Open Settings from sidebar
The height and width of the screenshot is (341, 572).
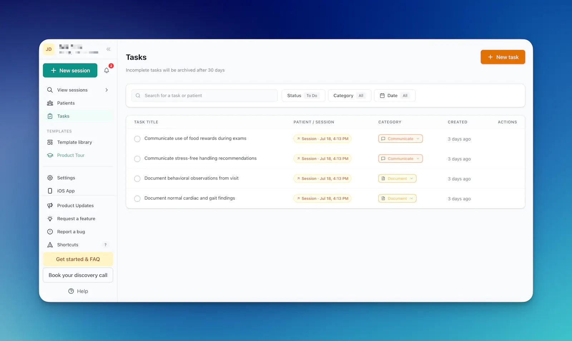(x=78, y=178)
